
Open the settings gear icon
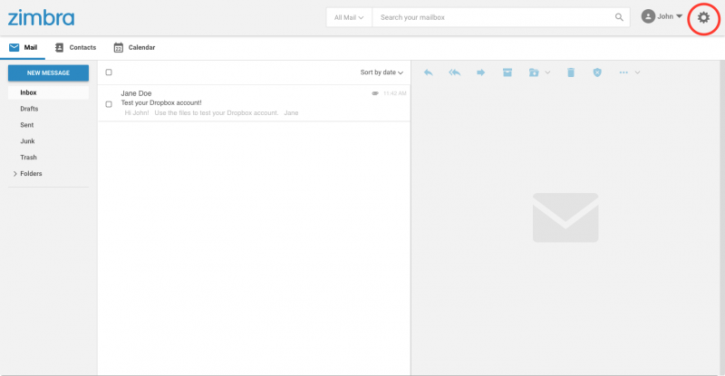[703, 17]
